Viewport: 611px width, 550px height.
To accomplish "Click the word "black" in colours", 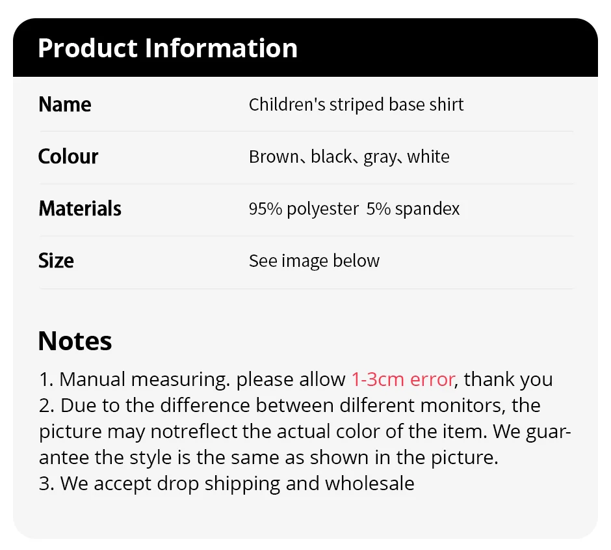I will click(331, 157).
